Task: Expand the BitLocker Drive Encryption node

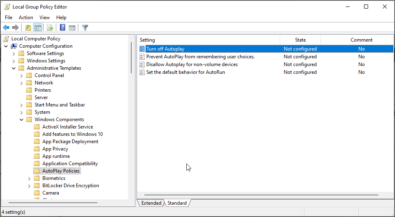Action: point(29,186)
